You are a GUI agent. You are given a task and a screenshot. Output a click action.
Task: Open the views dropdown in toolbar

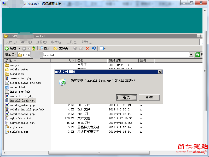[103, 48]
